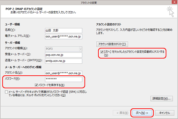Click the 名前 name input field

coord(63,30)
